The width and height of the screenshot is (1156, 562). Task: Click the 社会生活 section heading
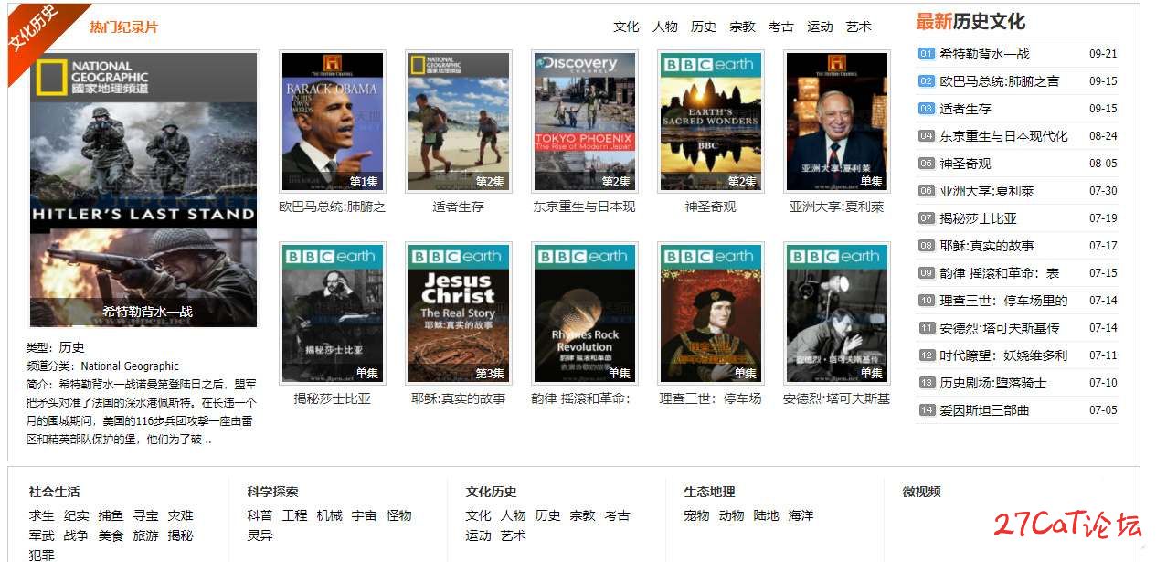54,492
